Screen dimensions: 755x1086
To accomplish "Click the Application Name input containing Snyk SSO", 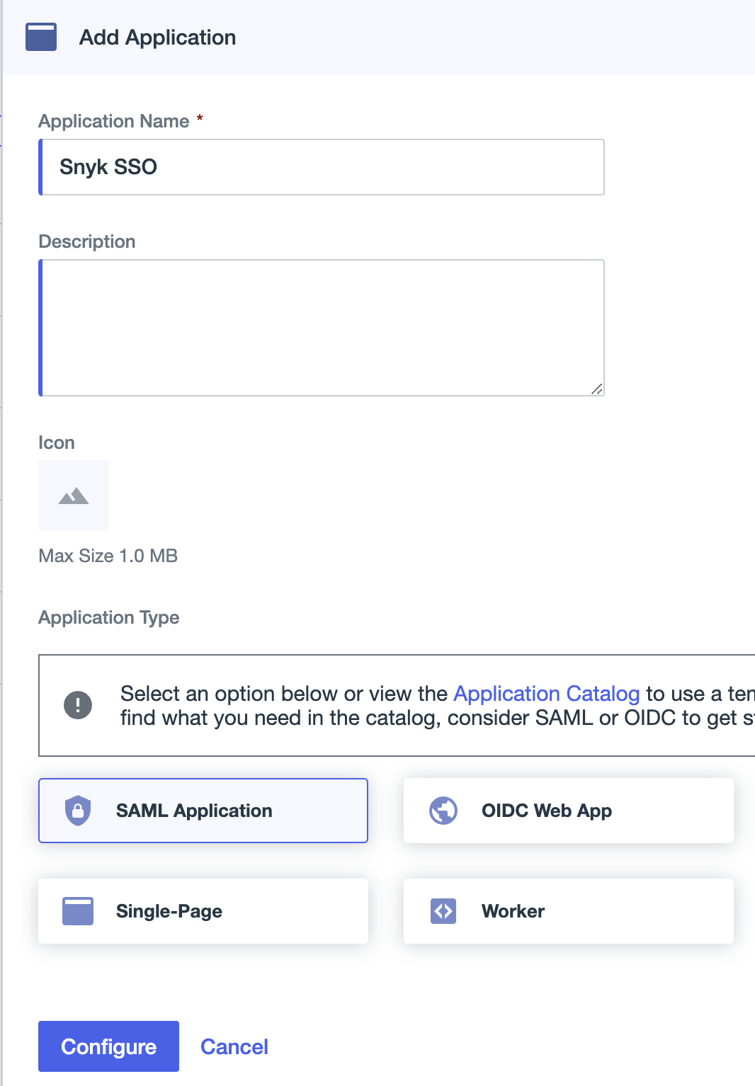I will (x=322, y=167).
